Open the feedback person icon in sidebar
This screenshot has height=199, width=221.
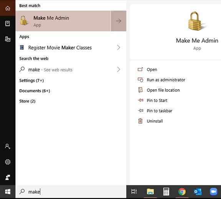(x=8, y=177)
